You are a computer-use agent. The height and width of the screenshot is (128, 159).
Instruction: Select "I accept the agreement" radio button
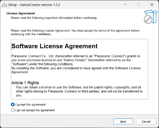pos(13,105)
